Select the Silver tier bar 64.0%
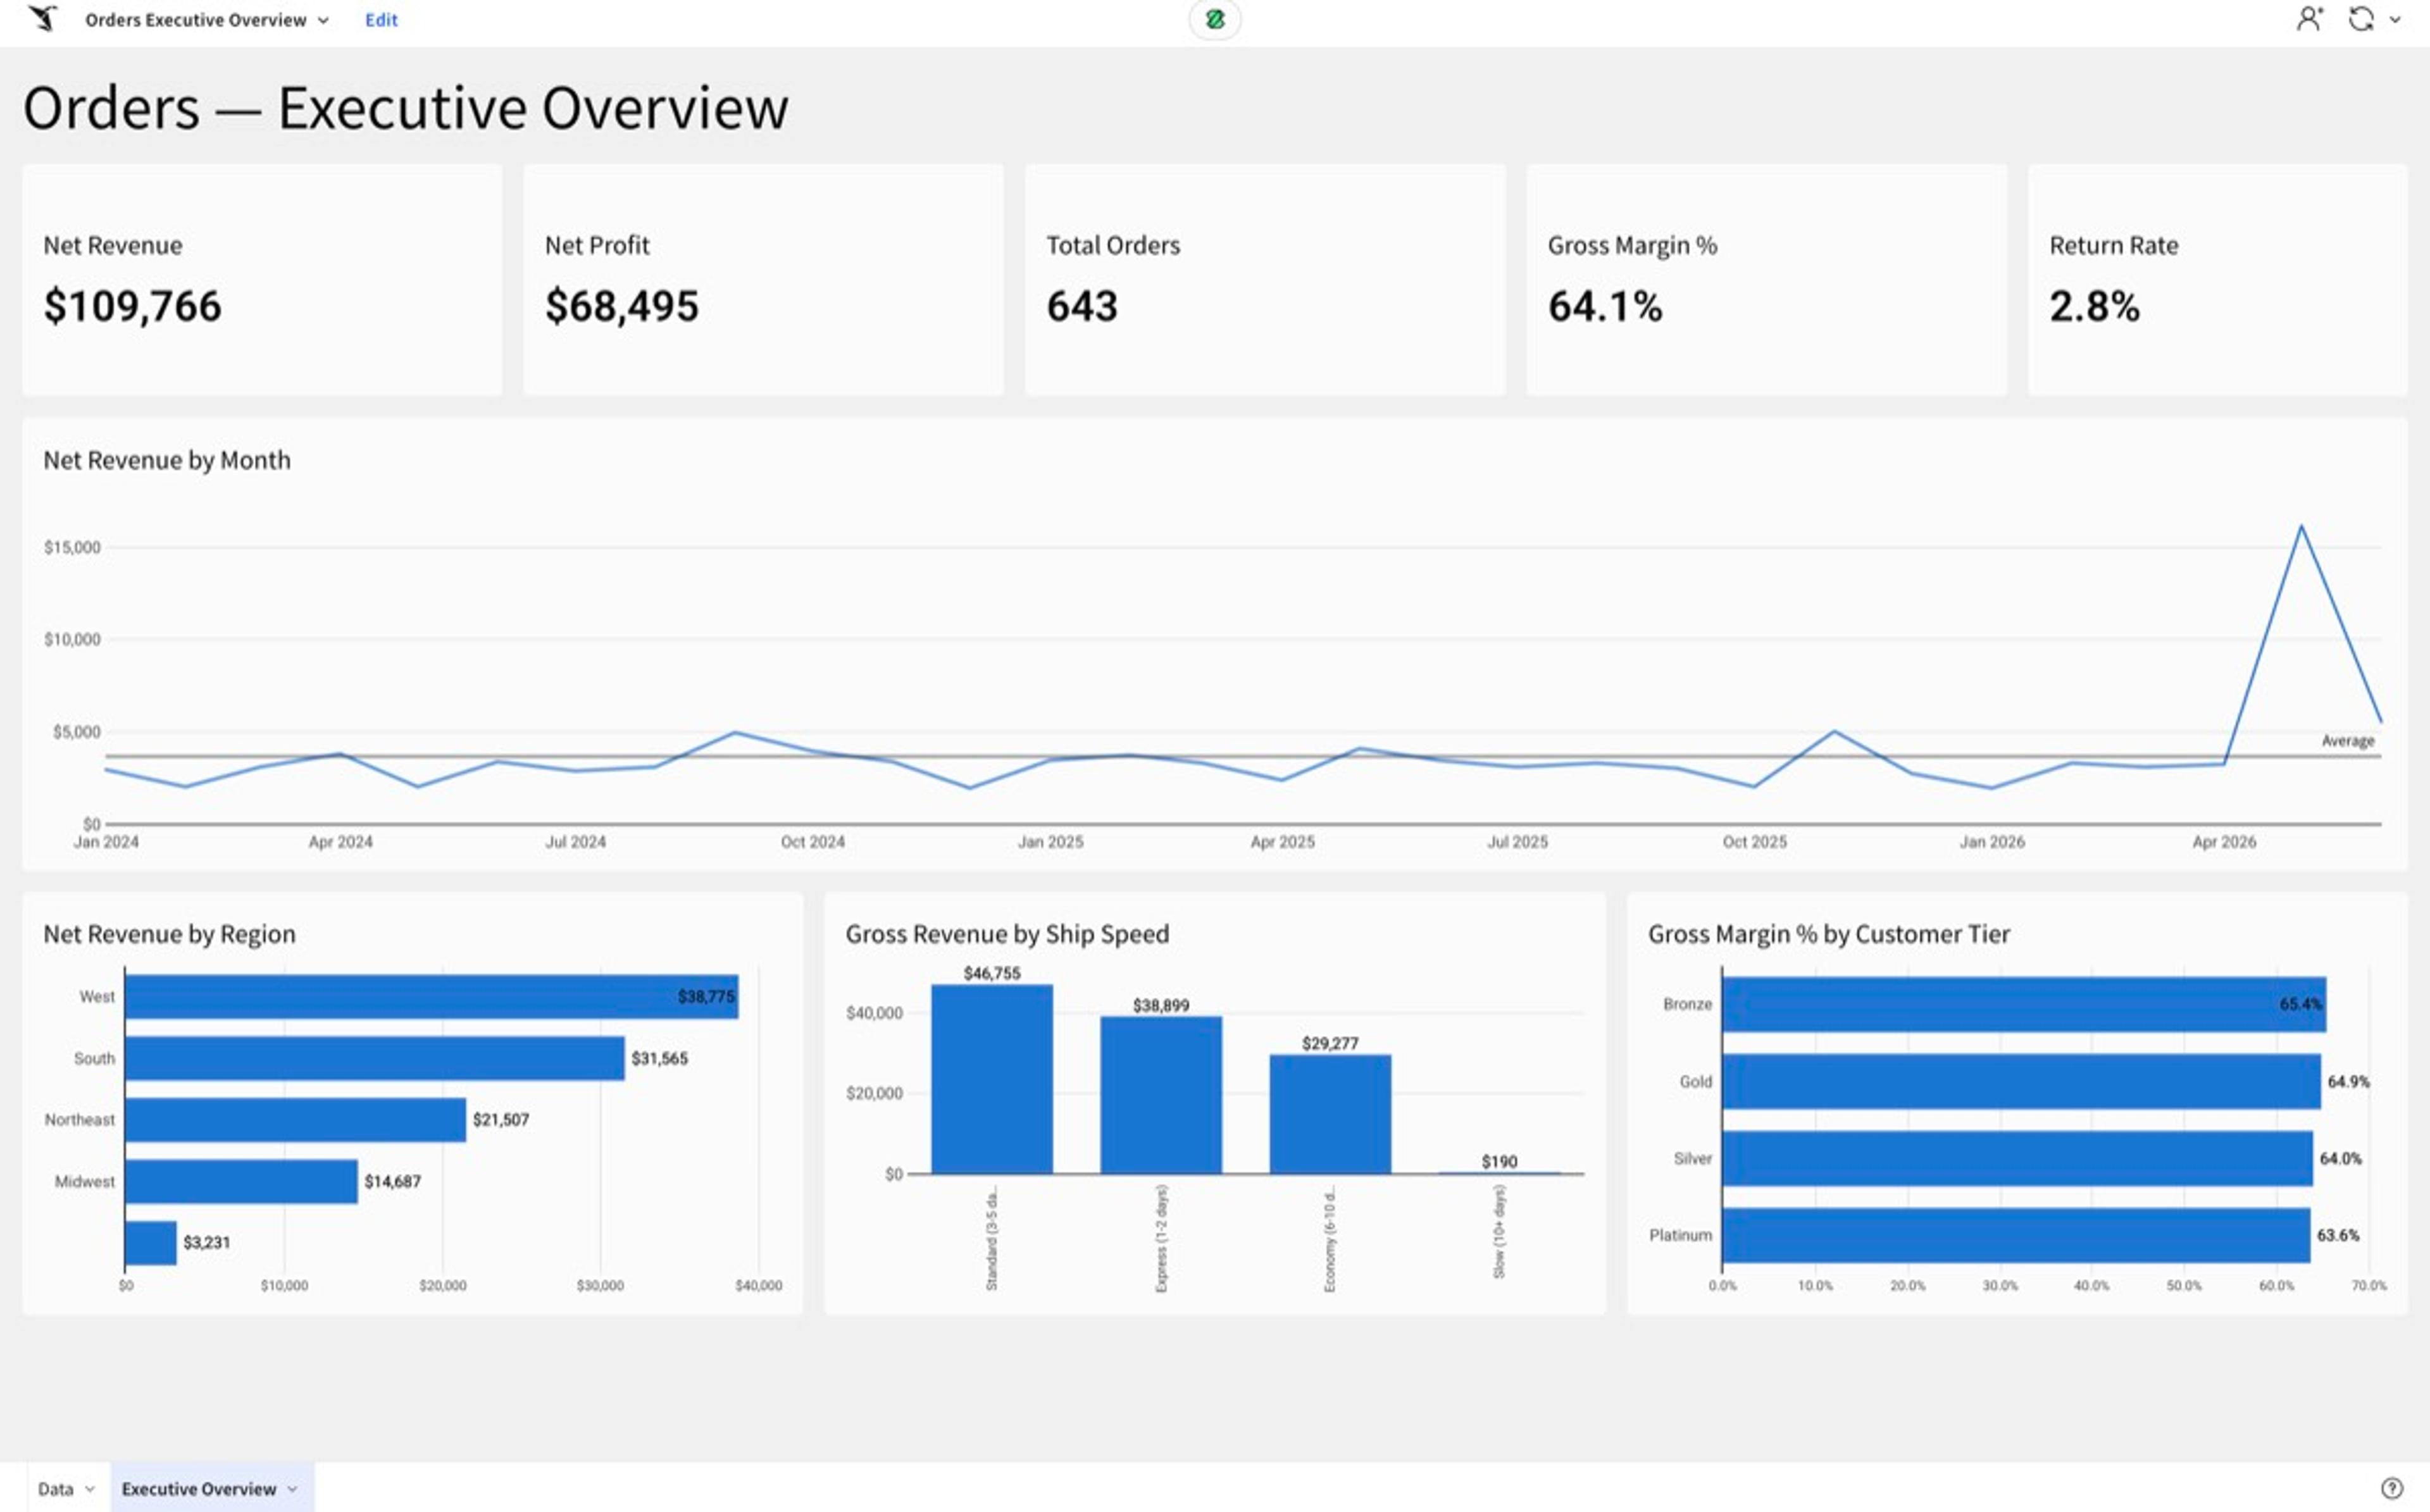The height and width of the screenshot is (1512, 2430). click(2017, 1158)
